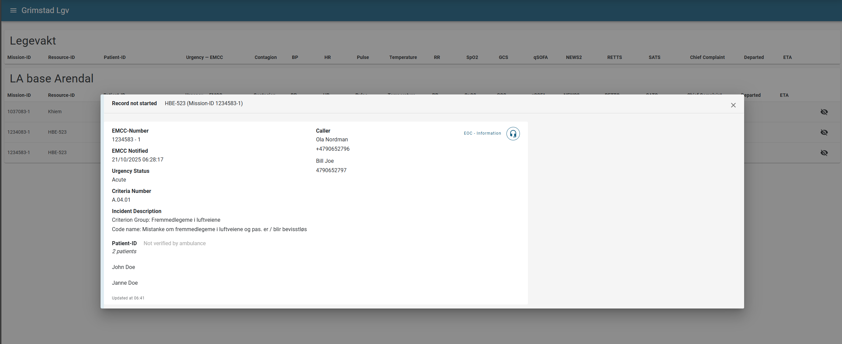Hide mission 1234083-1 using eye icon
Viewport: 842px width, 344px height.
(x=824, y=132)
